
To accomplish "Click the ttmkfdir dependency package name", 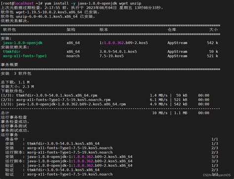I will click(12, 52).
